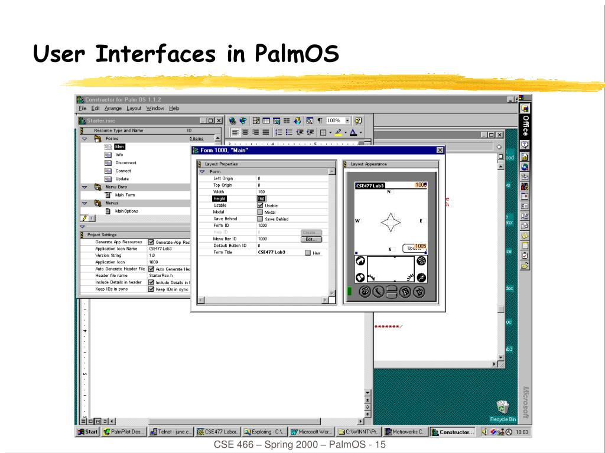Open the Help menu in Constructor
The height and width of the screenshot is (453, 605).
pyautogui.click(x=174, y=109)
